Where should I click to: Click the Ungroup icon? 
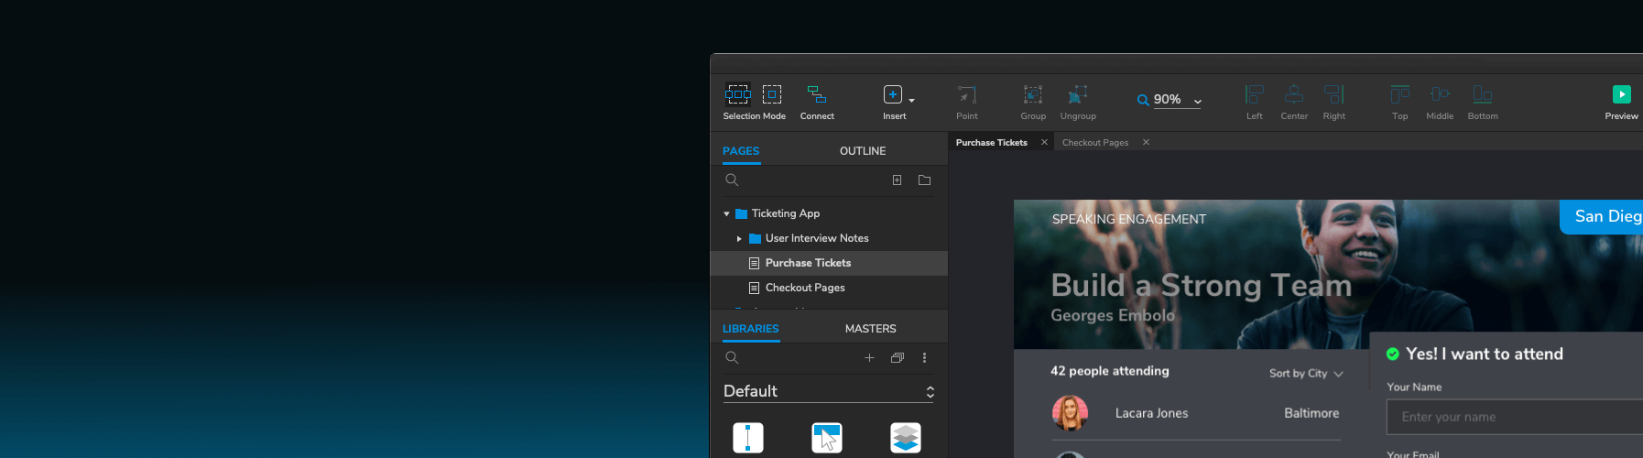pyautogui.click(x=1078, y=94)
